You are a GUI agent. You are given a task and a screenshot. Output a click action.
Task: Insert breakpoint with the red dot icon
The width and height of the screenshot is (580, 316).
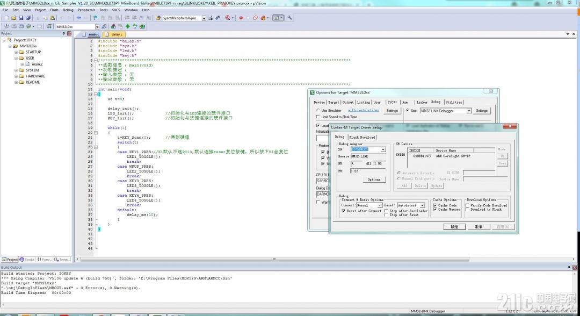[x=241, y=18]
